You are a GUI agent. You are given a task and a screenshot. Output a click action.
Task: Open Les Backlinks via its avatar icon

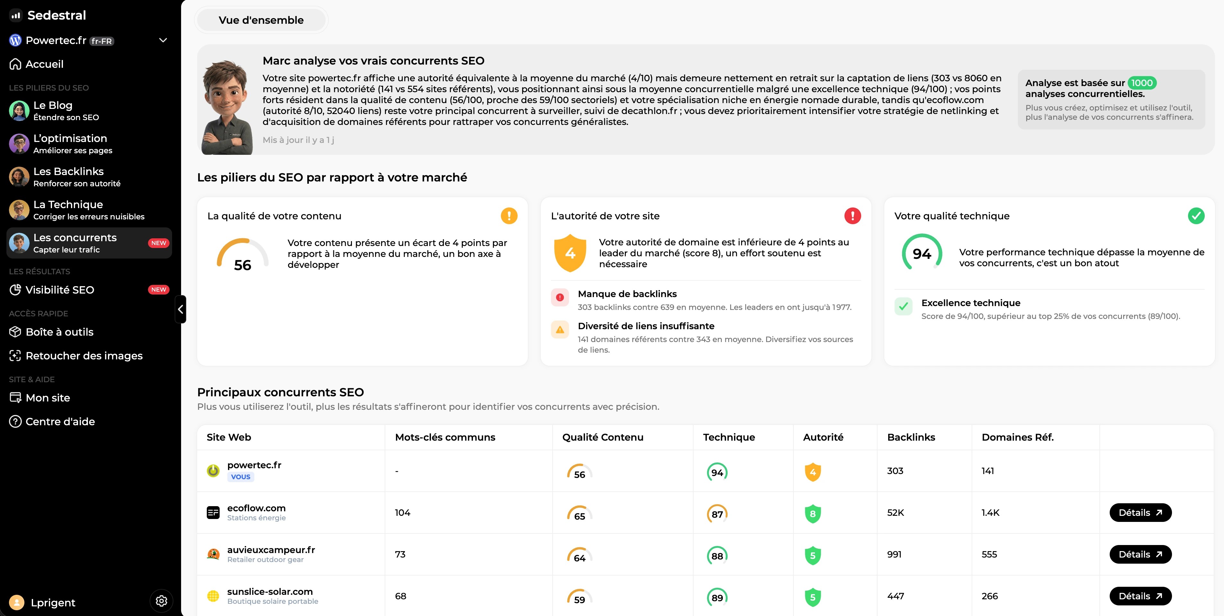(19, 176)
